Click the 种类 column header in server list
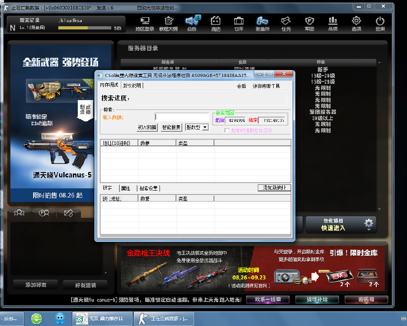Viewport: 407px width, 326px height. [x=321, y=62]
